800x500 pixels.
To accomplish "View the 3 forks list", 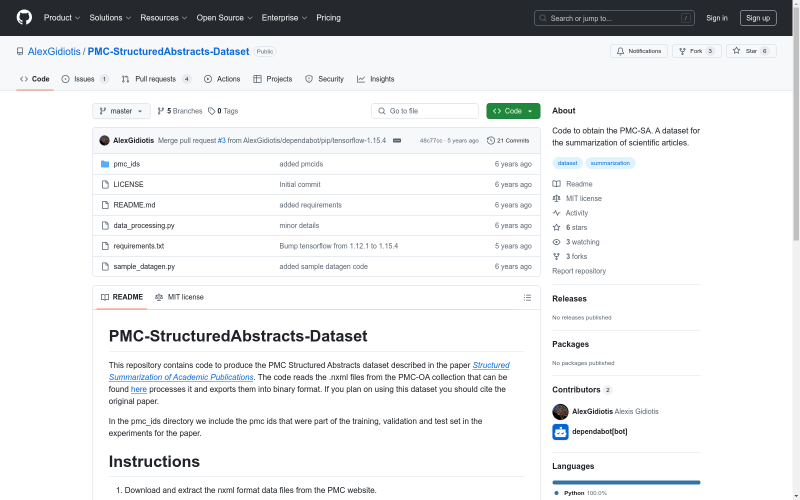I will [570, 256].
